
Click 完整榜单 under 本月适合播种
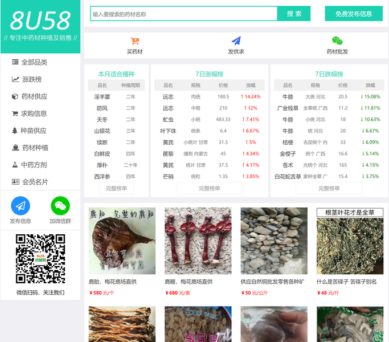click(x=117, y=188)
